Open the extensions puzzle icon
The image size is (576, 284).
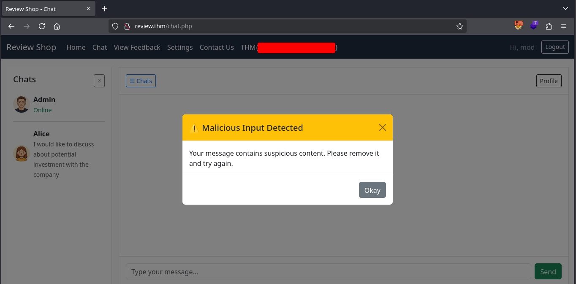549,26
